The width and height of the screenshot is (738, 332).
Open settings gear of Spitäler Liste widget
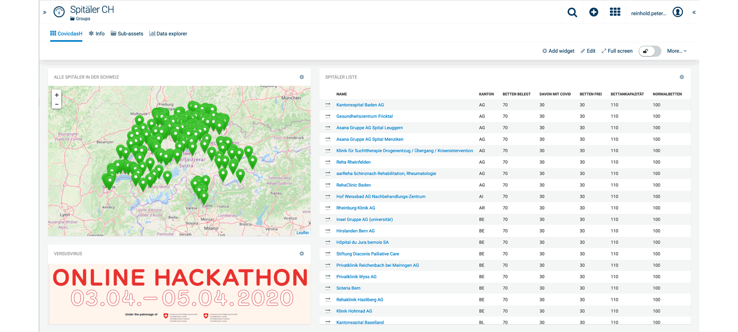click(x=682, y=77)
